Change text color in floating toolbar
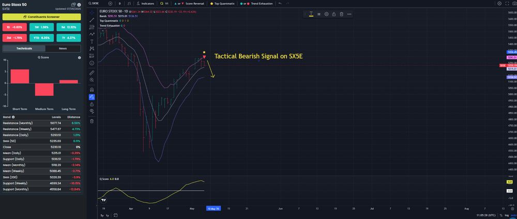This screenshot has height=219, width=517. (311, 14)
